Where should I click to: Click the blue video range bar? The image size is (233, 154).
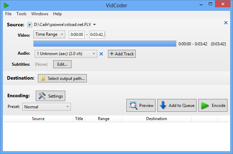[x=105, y=44]
